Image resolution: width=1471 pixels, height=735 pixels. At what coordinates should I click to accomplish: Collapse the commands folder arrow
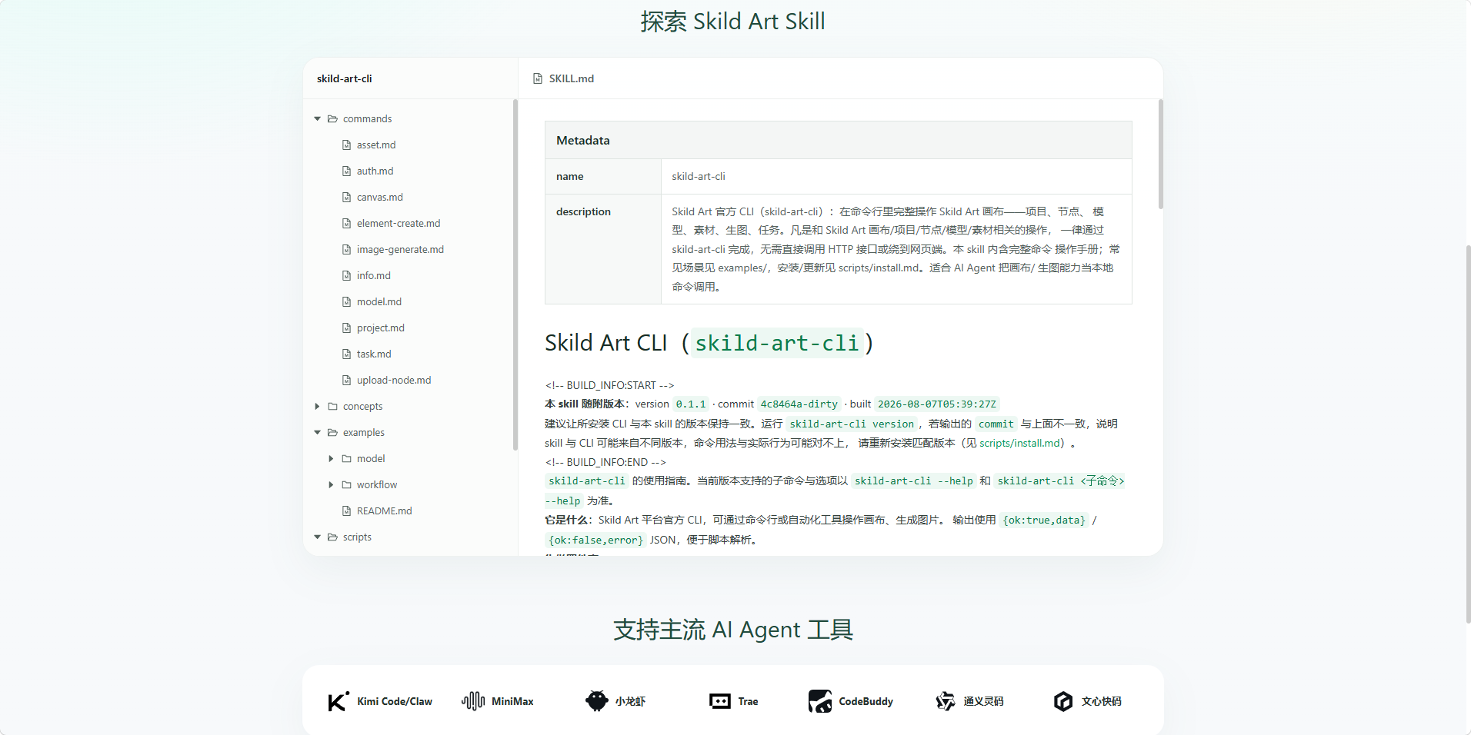(317, 119)
